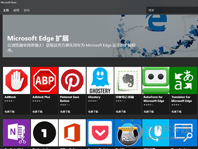Click the banner description starting 让浏览器变得更强大
198x149 pixels.
(71, 47)
